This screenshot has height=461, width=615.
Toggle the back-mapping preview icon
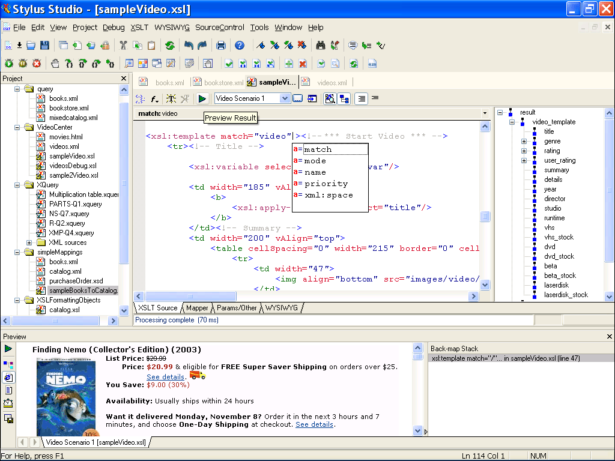330,98
